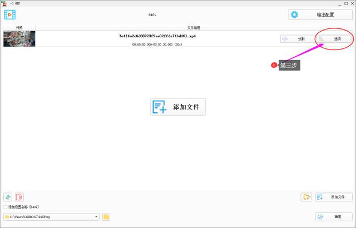Click the bottom-right 添加文件 button
This screenshot has height=228, width=356.
pos(334,197)
